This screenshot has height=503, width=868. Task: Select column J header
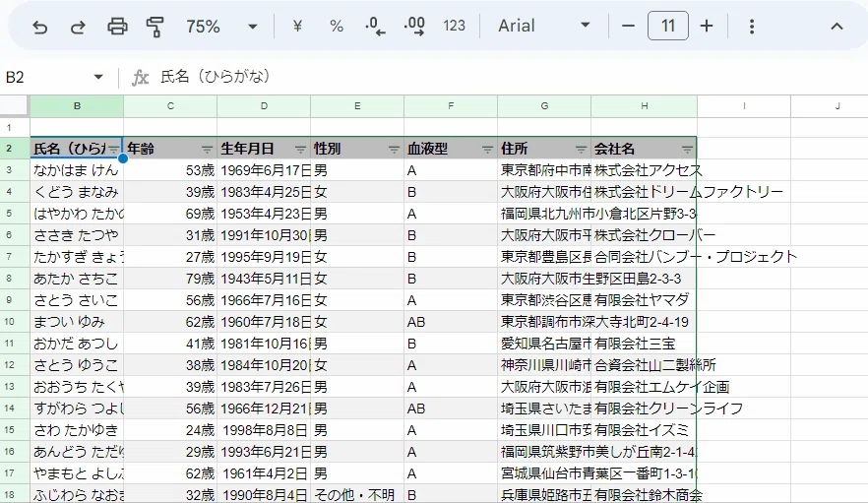tap(830, 105)
